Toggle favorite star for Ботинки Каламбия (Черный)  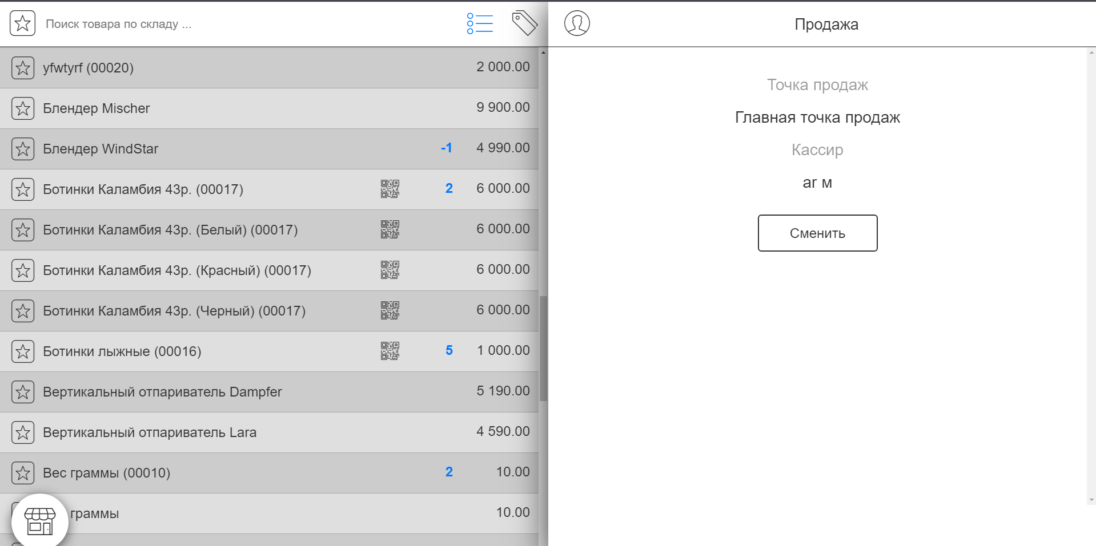tap(23, 311)
